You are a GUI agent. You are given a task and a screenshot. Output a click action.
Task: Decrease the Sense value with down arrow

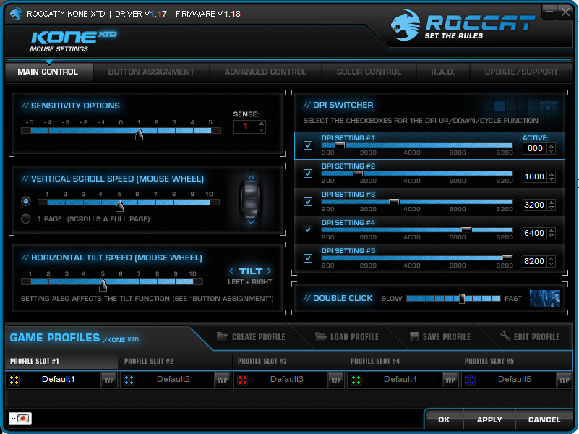click(x=262, y=130)
